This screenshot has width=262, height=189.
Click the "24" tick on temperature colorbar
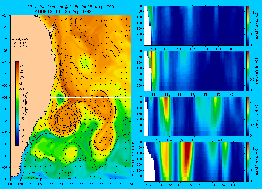[x=22, y=66]
